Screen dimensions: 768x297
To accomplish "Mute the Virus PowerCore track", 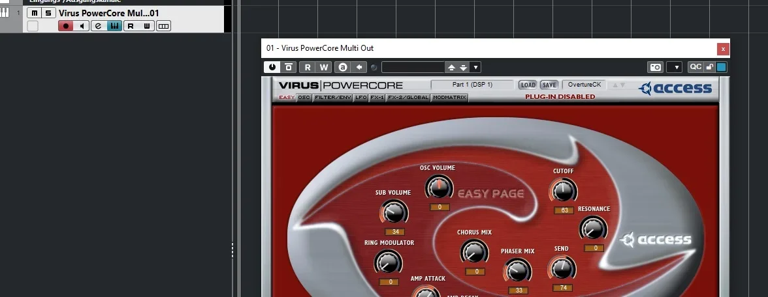I will [x=34, y=13].
